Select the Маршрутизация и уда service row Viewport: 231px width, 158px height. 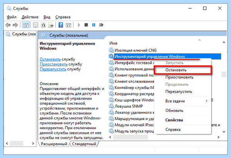pos(134,118)
